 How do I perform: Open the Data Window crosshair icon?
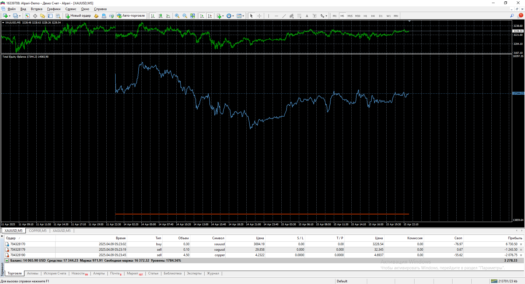[35, 16]
